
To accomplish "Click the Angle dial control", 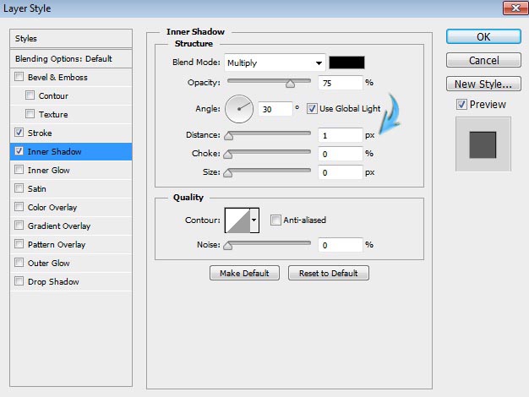I will (239, 109).
